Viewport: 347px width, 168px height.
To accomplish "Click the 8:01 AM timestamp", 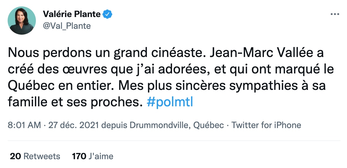I will (x=24, y=125).
